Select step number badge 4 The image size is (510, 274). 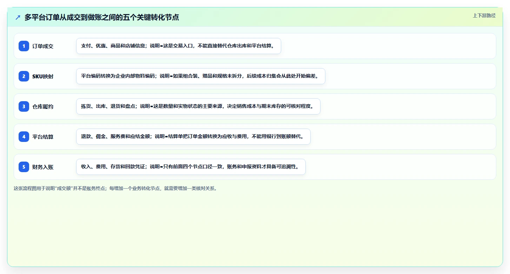pyautogui.click(x=24, y=137)
